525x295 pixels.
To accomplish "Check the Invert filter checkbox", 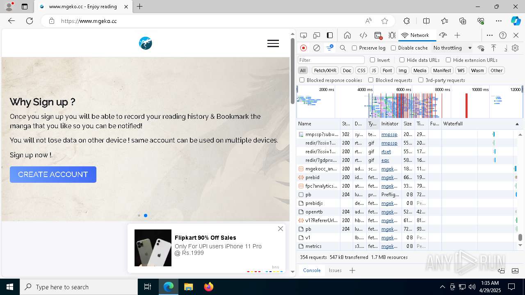I will tap(372, 60).
